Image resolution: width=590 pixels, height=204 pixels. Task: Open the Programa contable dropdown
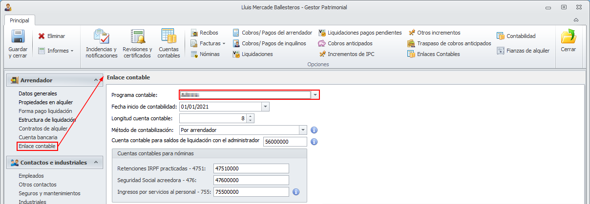point(316,94)
